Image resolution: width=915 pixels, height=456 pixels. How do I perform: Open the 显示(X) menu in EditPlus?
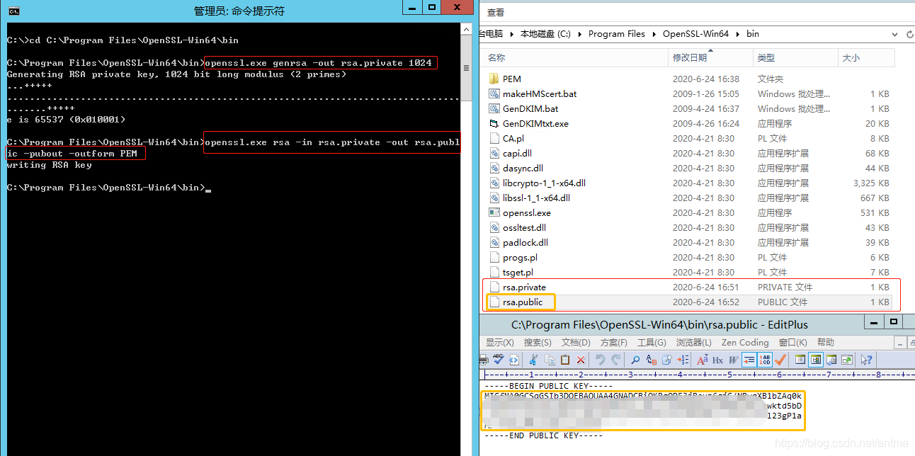[500, 343]
